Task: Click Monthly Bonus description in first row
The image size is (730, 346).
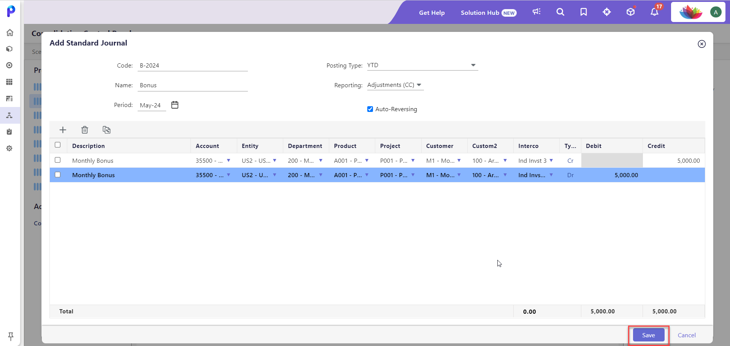Action: pyautogui.click(x=93, y=161)
